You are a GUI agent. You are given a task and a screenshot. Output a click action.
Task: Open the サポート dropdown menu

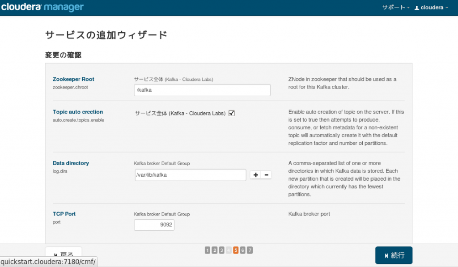coord(396,7)
